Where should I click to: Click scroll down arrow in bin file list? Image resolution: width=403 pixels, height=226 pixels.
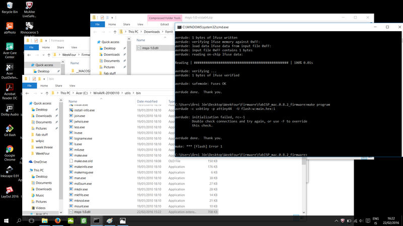304,212
